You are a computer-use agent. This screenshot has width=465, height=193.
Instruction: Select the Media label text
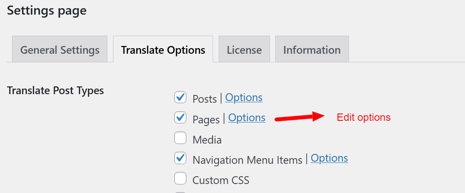[207, 140]
